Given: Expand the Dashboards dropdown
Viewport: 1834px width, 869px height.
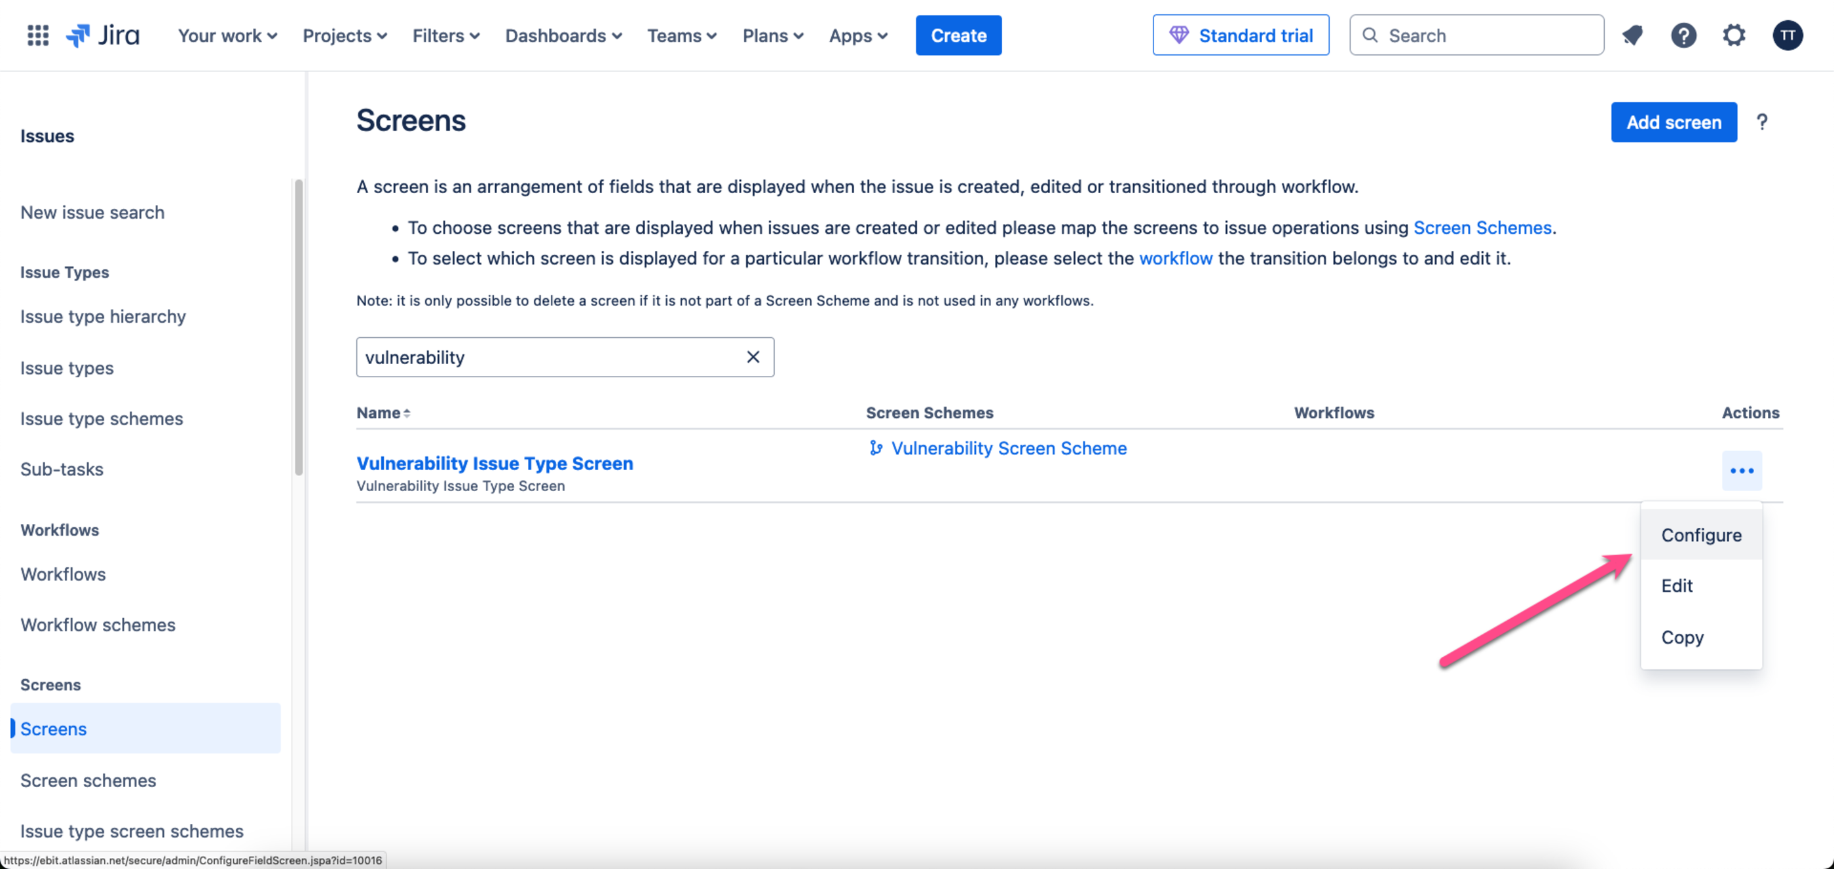Looking at the screenshot, I should (x=563, y=35).
